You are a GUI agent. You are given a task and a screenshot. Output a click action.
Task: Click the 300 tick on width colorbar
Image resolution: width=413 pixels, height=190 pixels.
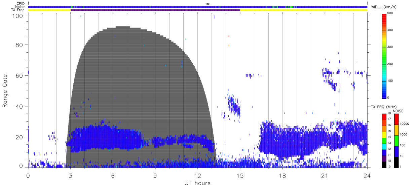coord(390,47)
